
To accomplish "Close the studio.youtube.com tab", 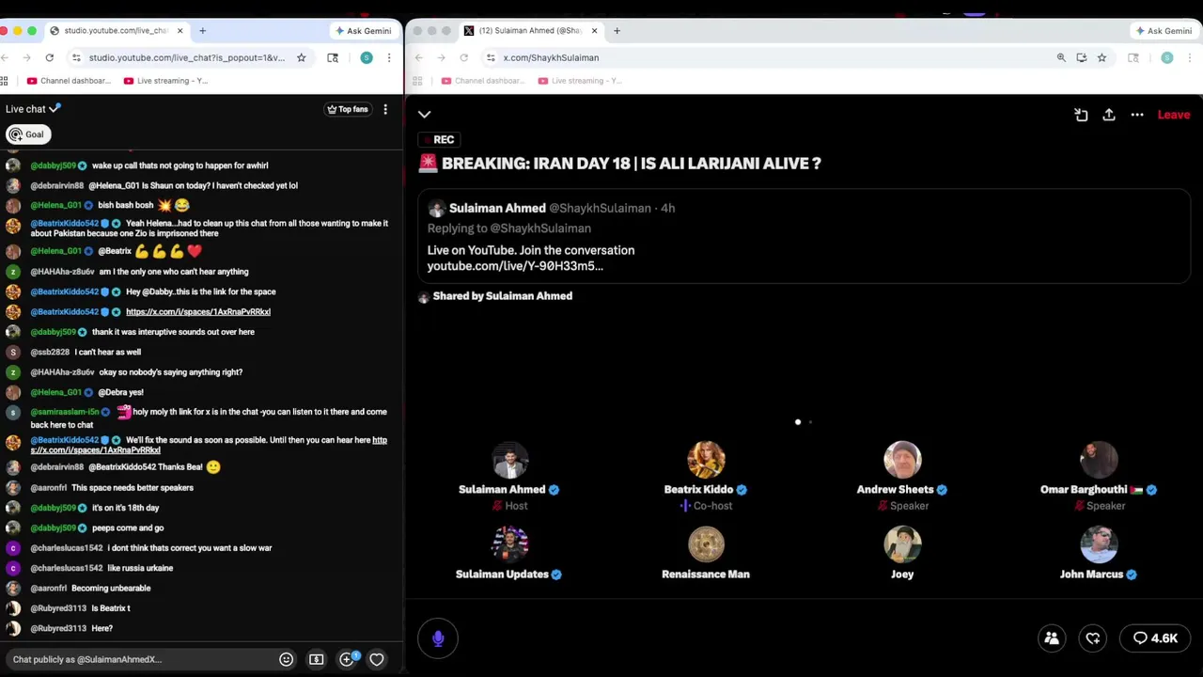I will click(179, 31).
